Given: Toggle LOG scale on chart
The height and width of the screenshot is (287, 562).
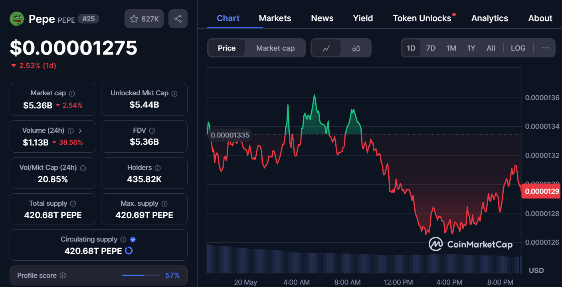Looking at the screenshot, I should point(518,48).
